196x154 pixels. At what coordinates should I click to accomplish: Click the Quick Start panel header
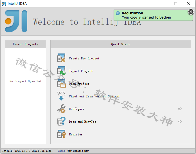pos(121,44)
